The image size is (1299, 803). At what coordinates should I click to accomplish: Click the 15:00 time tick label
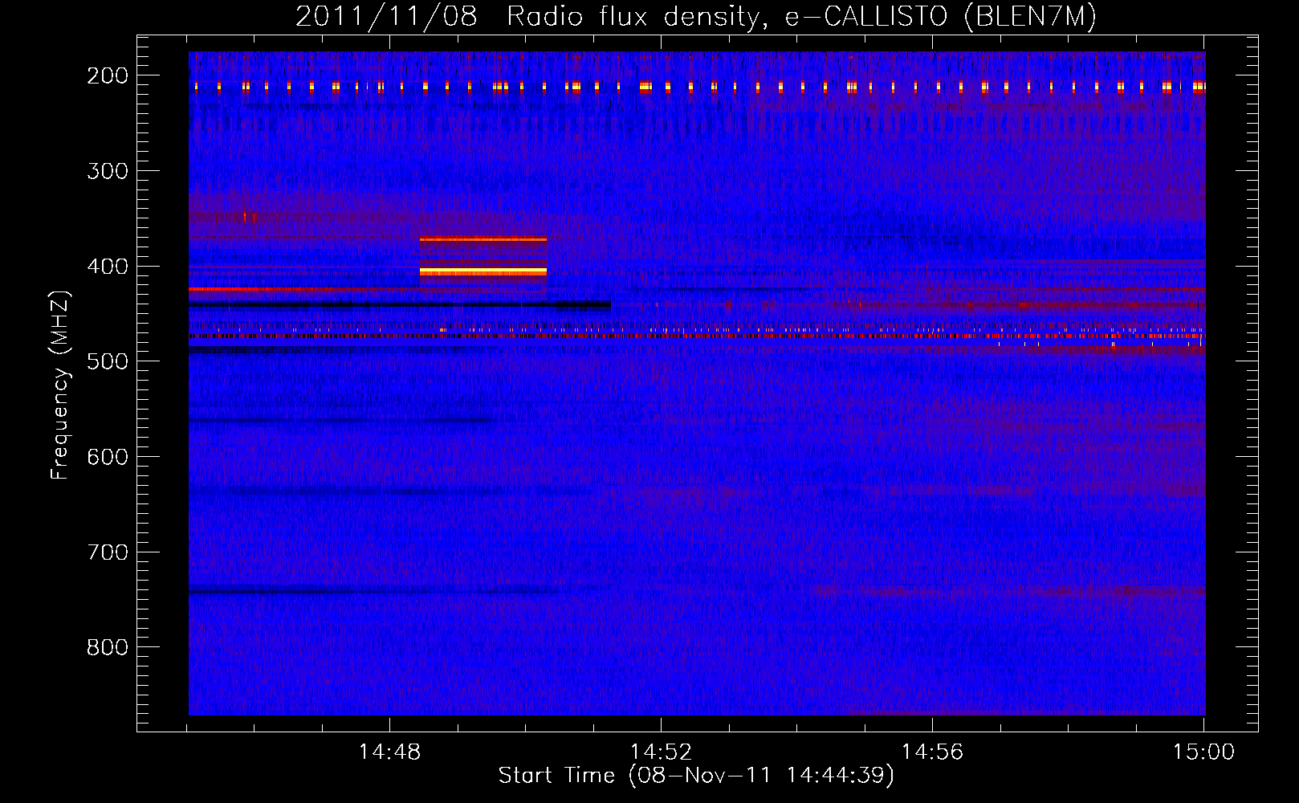pos(1203,752)
